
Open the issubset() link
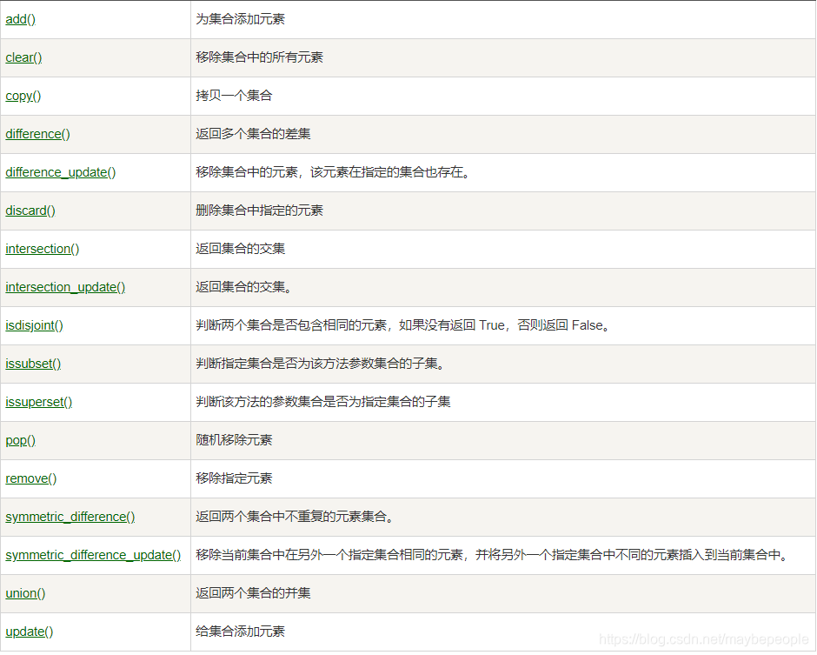click(x=33, y=364)
